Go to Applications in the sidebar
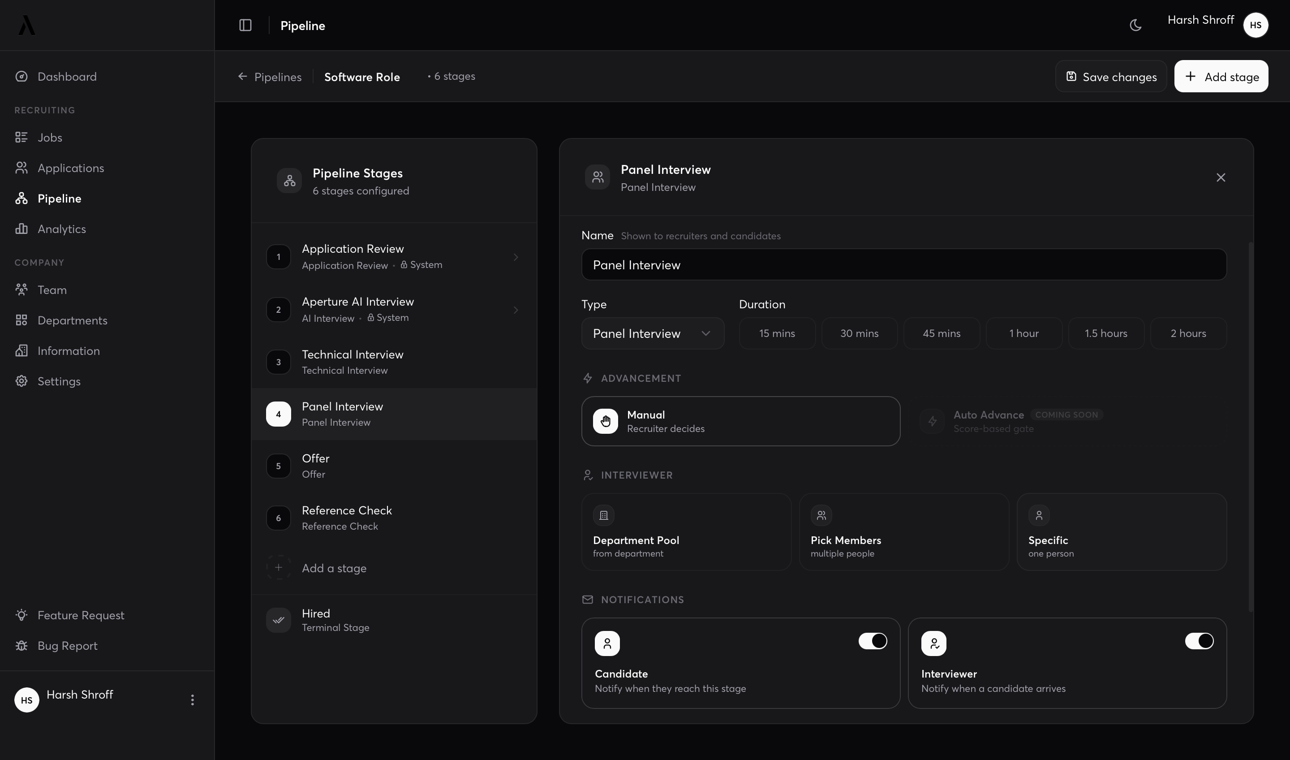1290x760 pixels. click(107, 168)
